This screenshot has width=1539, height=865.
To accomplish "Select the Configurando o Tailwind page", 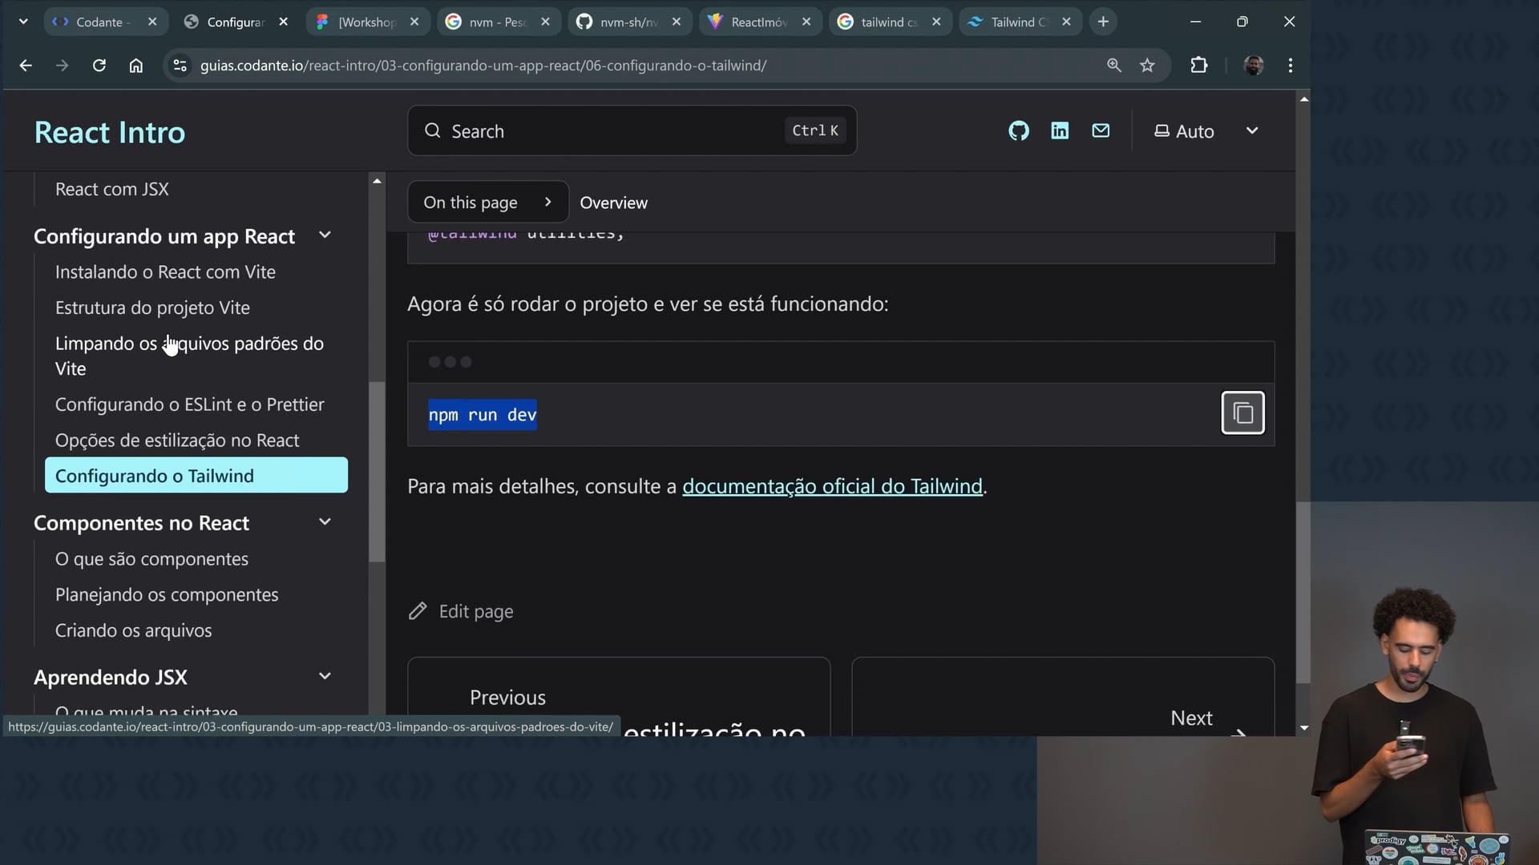I will pyautogui.click(x=196, y=475).
